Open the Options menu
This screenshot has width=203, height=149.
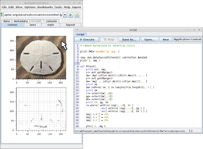click(x=30, y=7)
